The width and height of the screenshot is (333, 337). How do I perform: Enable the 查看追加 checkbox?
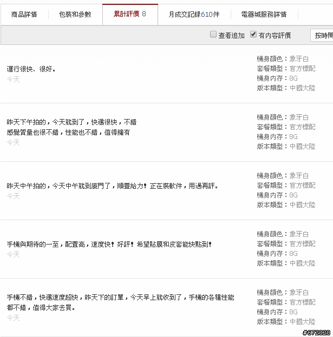(213, 34)
